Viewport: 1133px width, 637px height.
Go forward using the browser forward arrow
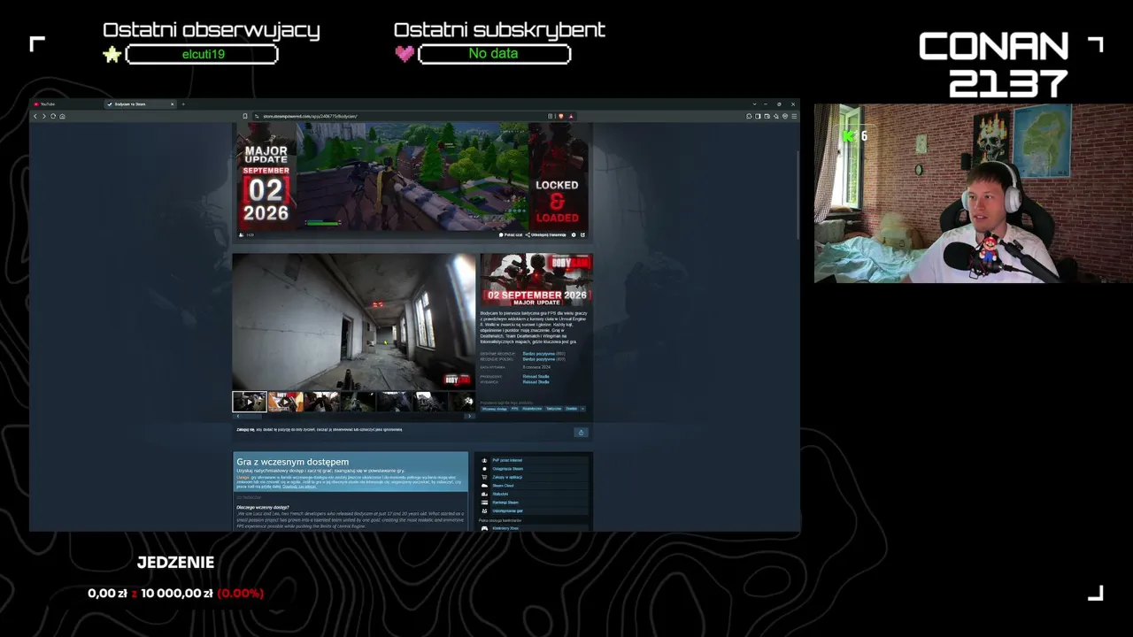tap(44, 116)
